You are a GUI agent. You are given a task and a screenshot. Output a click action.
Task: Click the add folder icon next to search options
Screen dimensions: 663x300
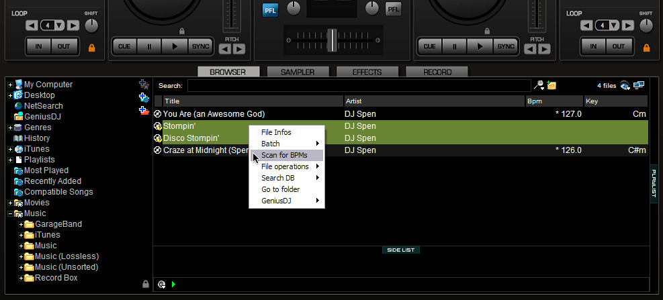[551, 85]
